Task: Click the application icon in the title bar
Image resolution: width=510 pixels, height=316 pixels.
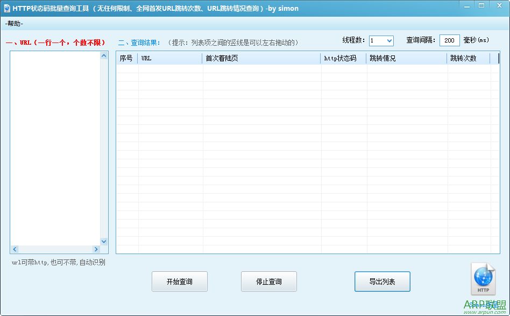Action: click(6, 8)
